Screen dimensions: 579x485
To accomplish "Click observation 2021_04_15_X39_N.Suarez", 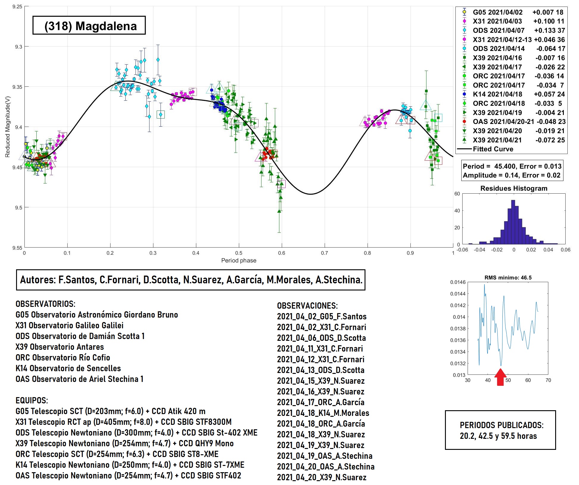I will coord(321,381).
